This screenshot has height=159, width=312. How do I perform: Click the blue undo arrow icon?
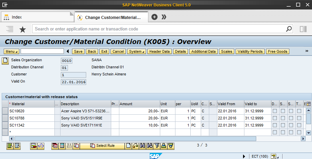(x=41, y=146)
